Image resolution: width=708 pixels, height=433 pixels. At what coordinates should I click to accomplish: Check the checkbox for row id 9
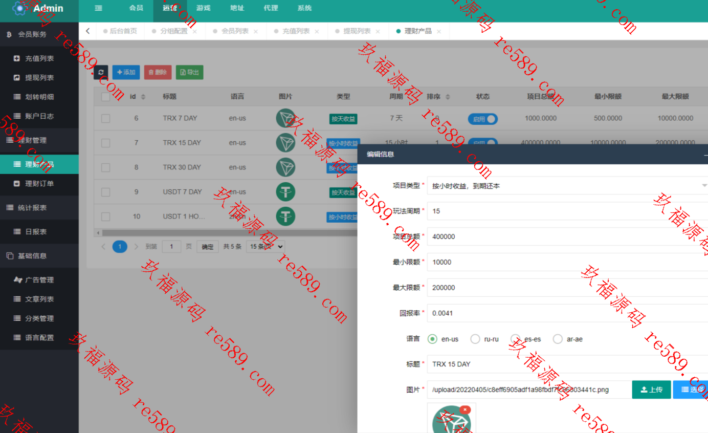coord(105,192)
